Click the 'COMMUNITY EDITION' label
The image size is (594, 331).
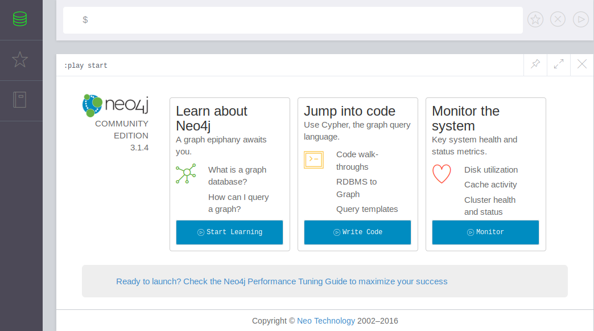pos(122,130)
